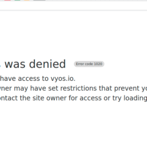Click the red colored item at top edge
Screen dimensions: 147x147
(7, 0)
